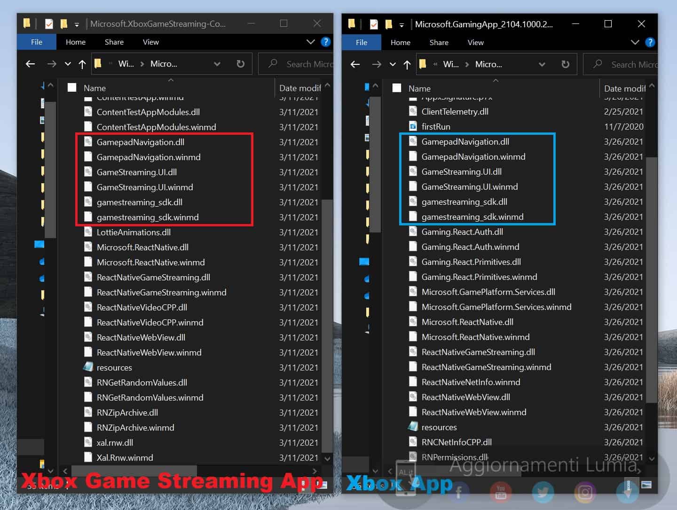The width and height of the screenshot is (677, 510).
Task: Click the Forward arrow in right window
Action: pyautogui.click(x=376, y=64)
